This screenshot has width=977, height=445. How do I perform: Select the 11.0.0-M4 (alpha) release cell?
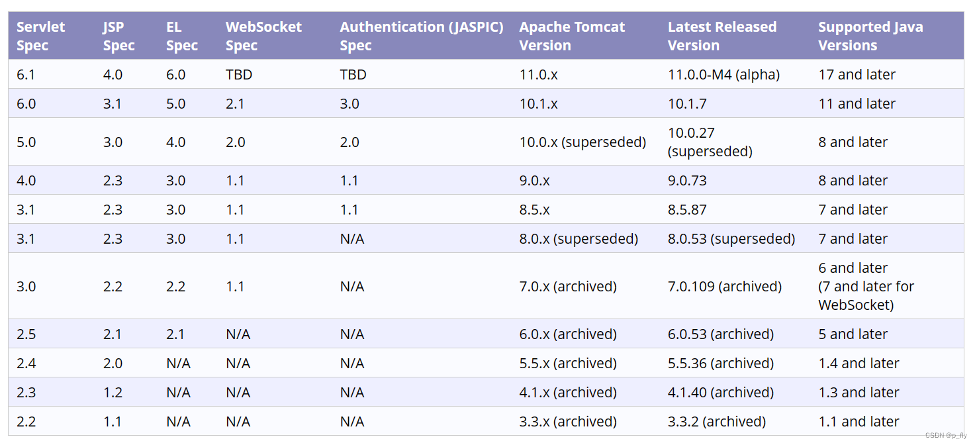(x=724, y=75)
